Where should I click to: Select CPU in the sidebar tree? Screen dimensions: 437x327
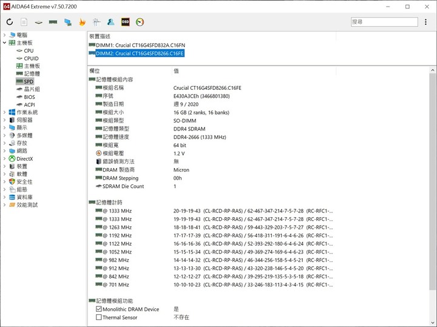(29, 51)
